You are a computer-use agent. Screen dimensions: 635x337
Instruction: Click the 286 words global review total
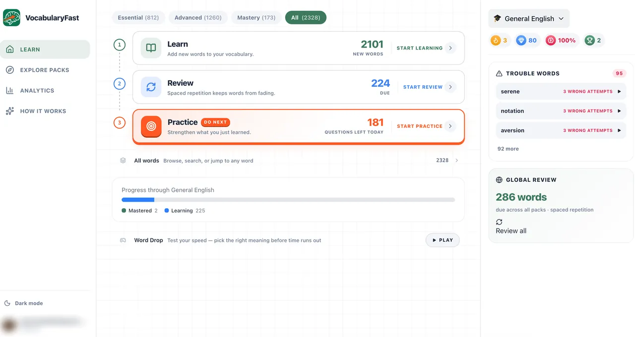521,197
